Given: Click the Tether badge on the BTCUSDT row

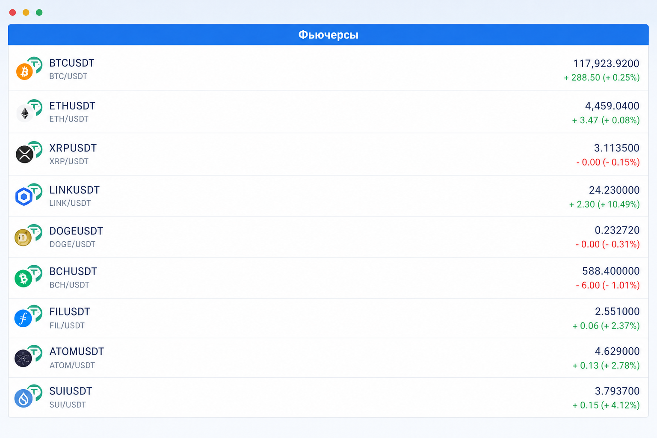Looking at the screenshot, I should click(x=36, y=64).
